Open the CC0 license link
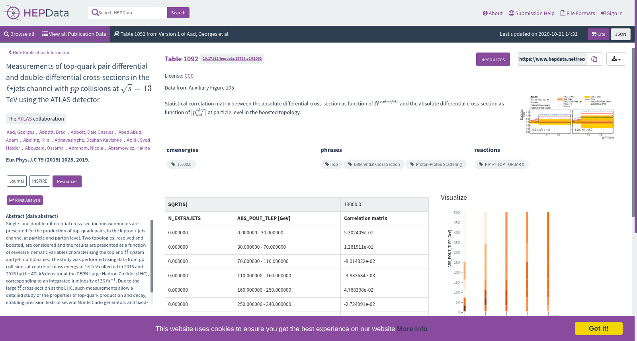Image resolution: width=637 pixels, height=341 pixels. (189, 76)
